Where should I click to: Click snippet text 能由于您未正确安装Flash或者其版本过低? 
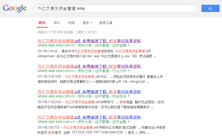tap(68, 107)
